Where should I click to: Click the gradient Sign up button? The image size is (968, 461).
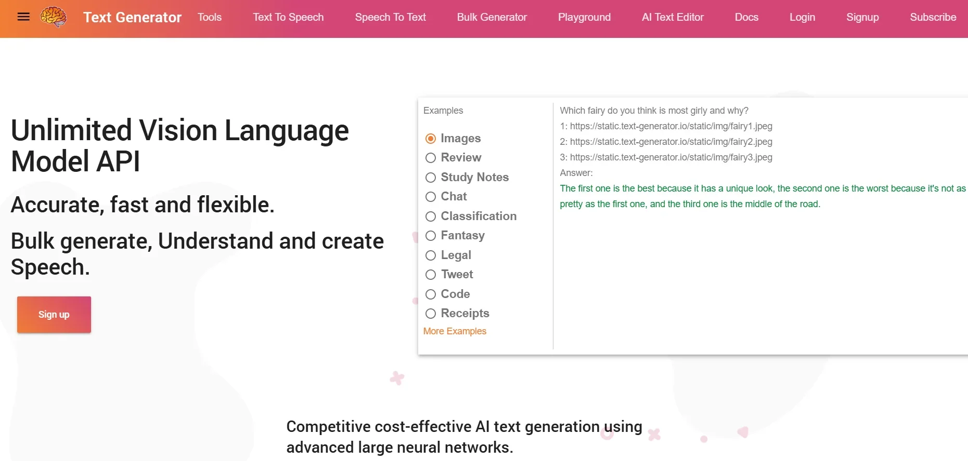54,315
